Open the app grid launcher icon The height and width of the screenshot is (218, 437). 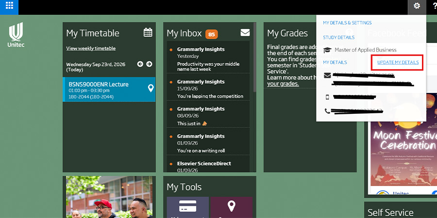point(9,5)
